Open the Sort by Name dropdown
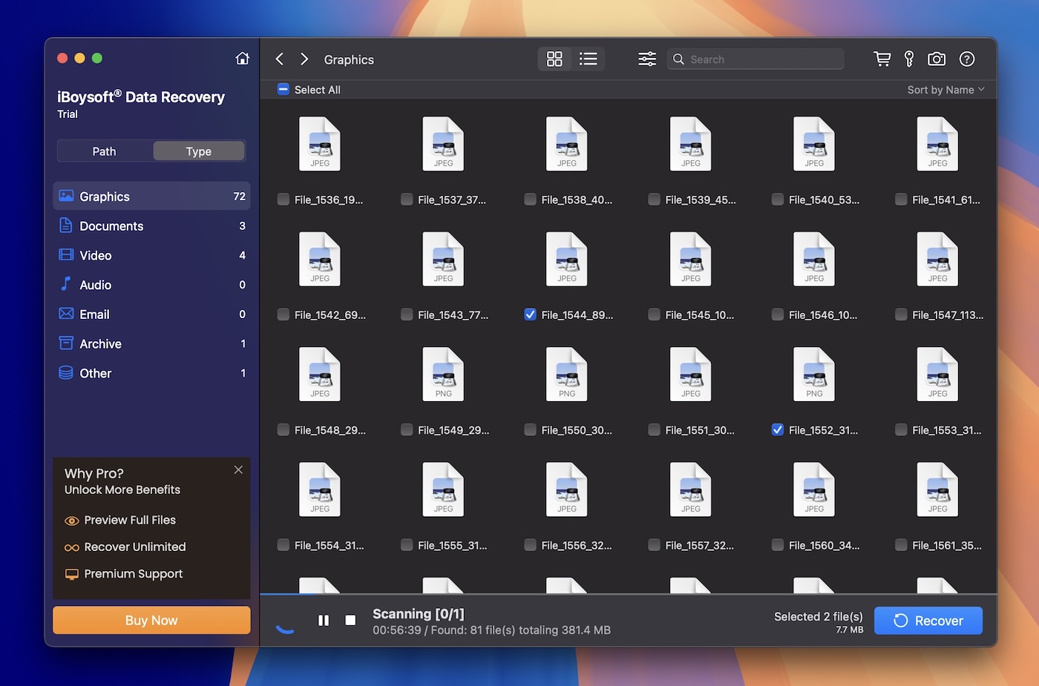The width and height of the screenshot is (1039, 686). point(944,89)
